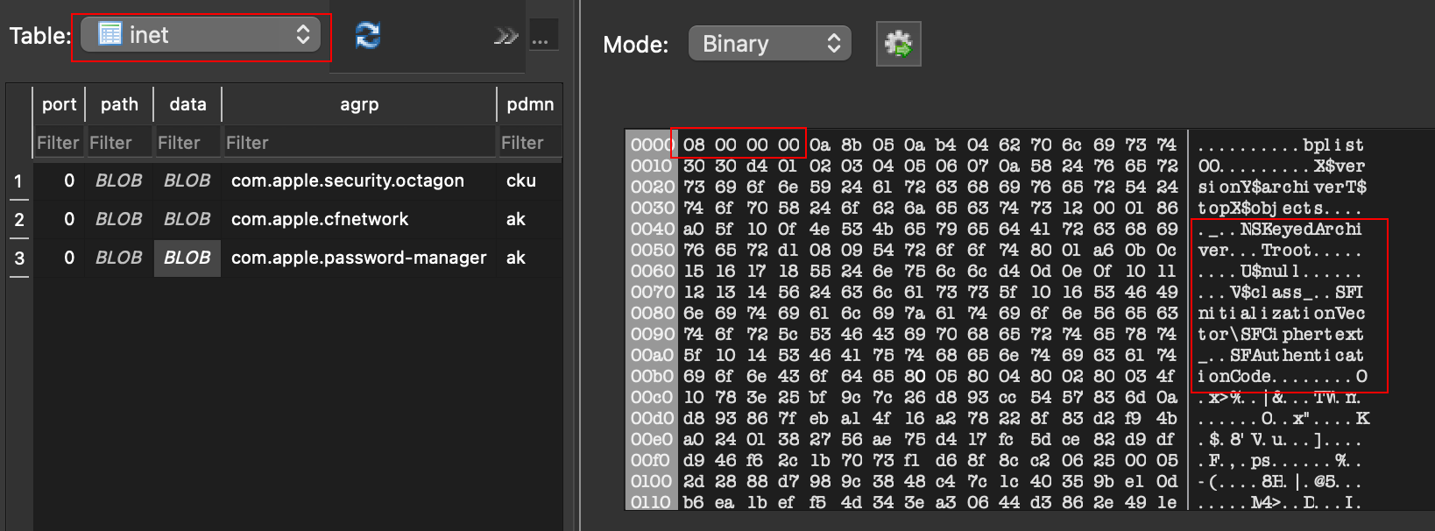Select the path BLOB cell for com.apple.password-manager
This screenshot has height=531, width=1435.
coord(118,258)
